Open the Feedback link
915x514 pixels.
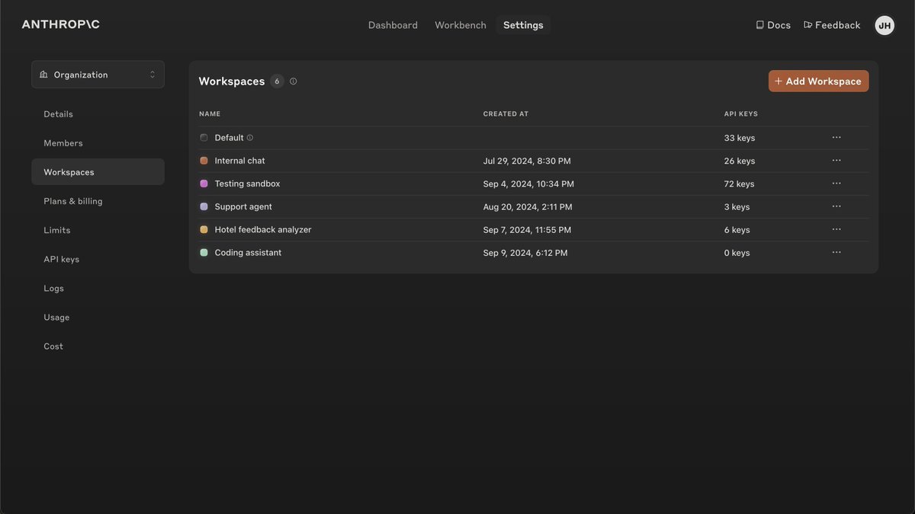832,25
